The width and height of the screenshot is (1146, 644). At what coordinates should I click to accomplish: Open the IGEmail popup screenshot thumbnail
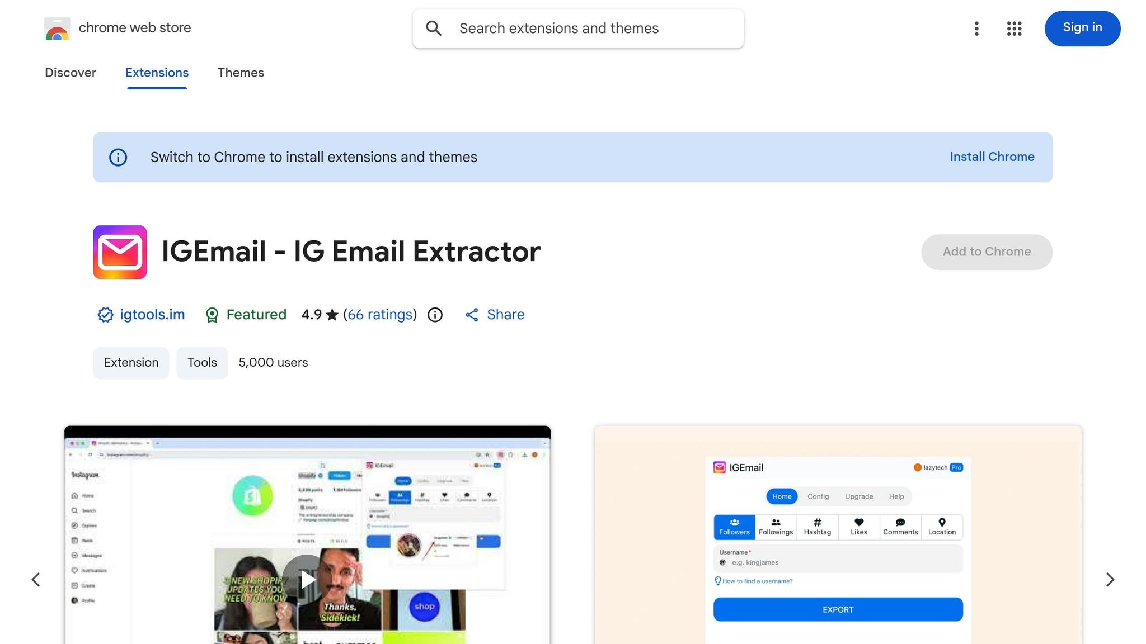coord(838,535)
